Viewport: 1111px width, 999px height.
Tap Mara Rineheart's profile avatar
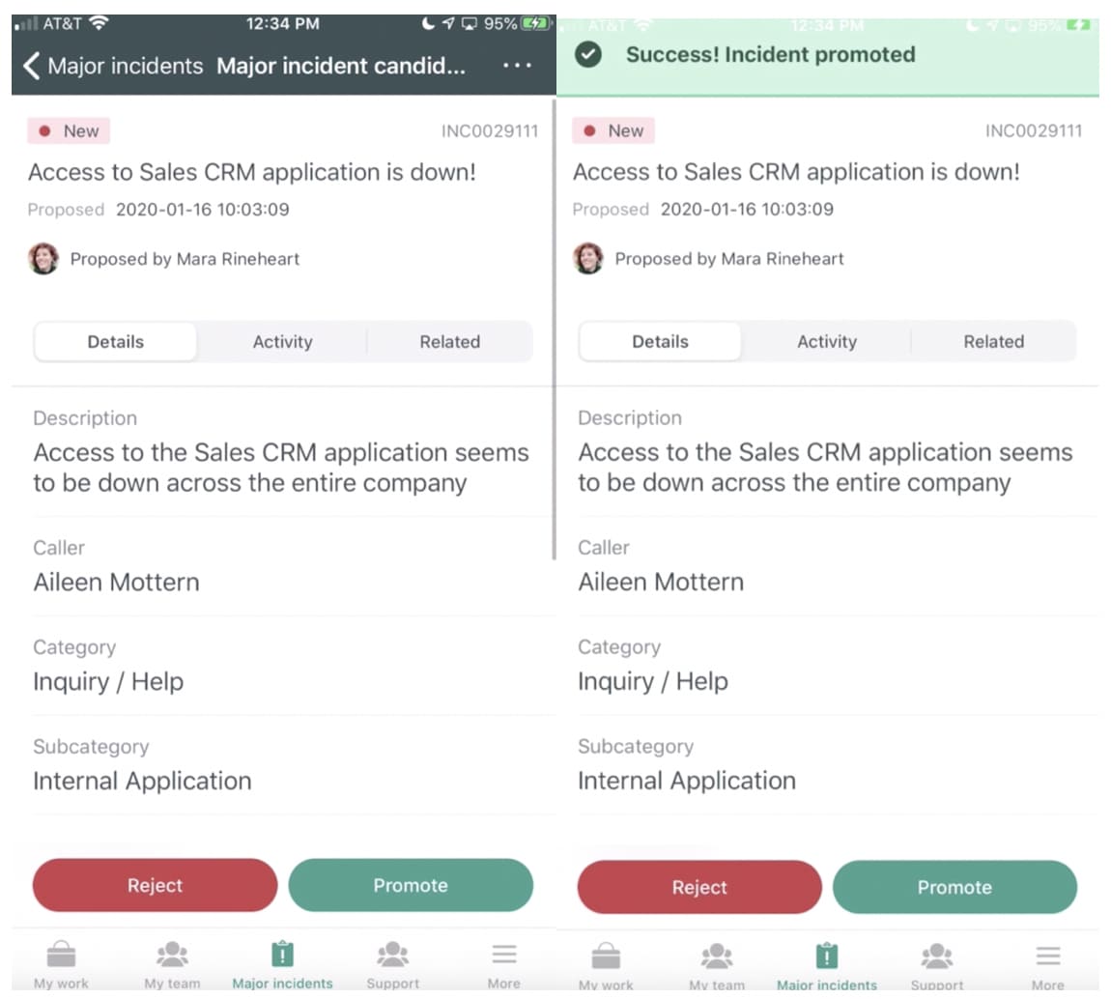(x=43, y=259)
